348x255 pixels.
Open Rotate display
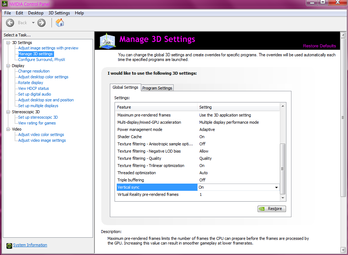point(31,83)
